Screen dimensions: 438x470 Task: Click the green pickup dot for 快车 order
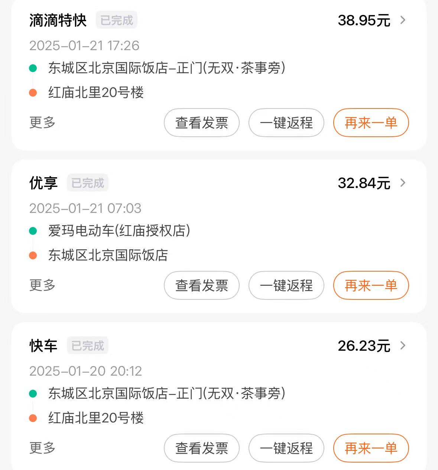(33, 393)
